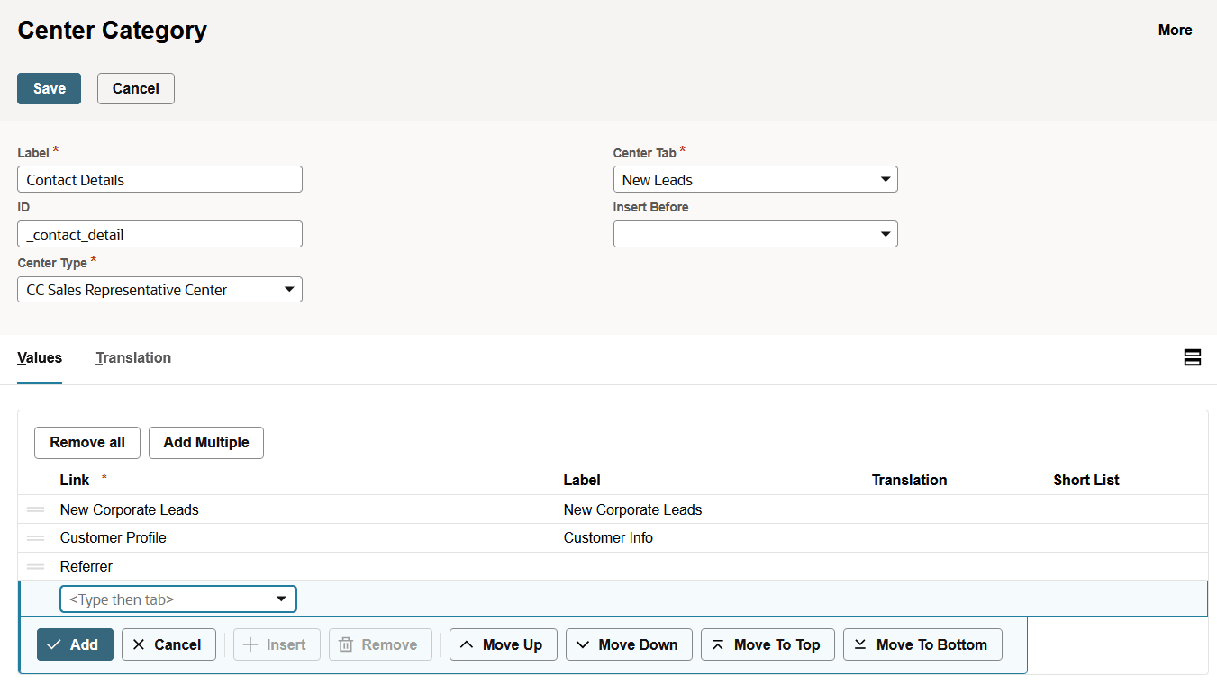This screenshot has width=1217, height=684.
Task: Open the Type then tab link dropdown
Action: coord(178,598)
